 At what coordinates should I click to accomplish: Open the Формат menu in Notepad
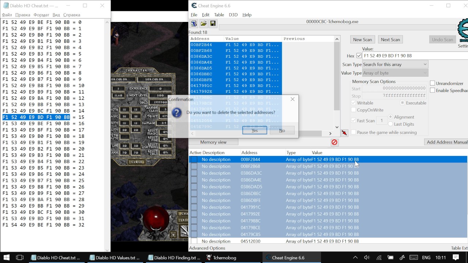pos(41,15)
